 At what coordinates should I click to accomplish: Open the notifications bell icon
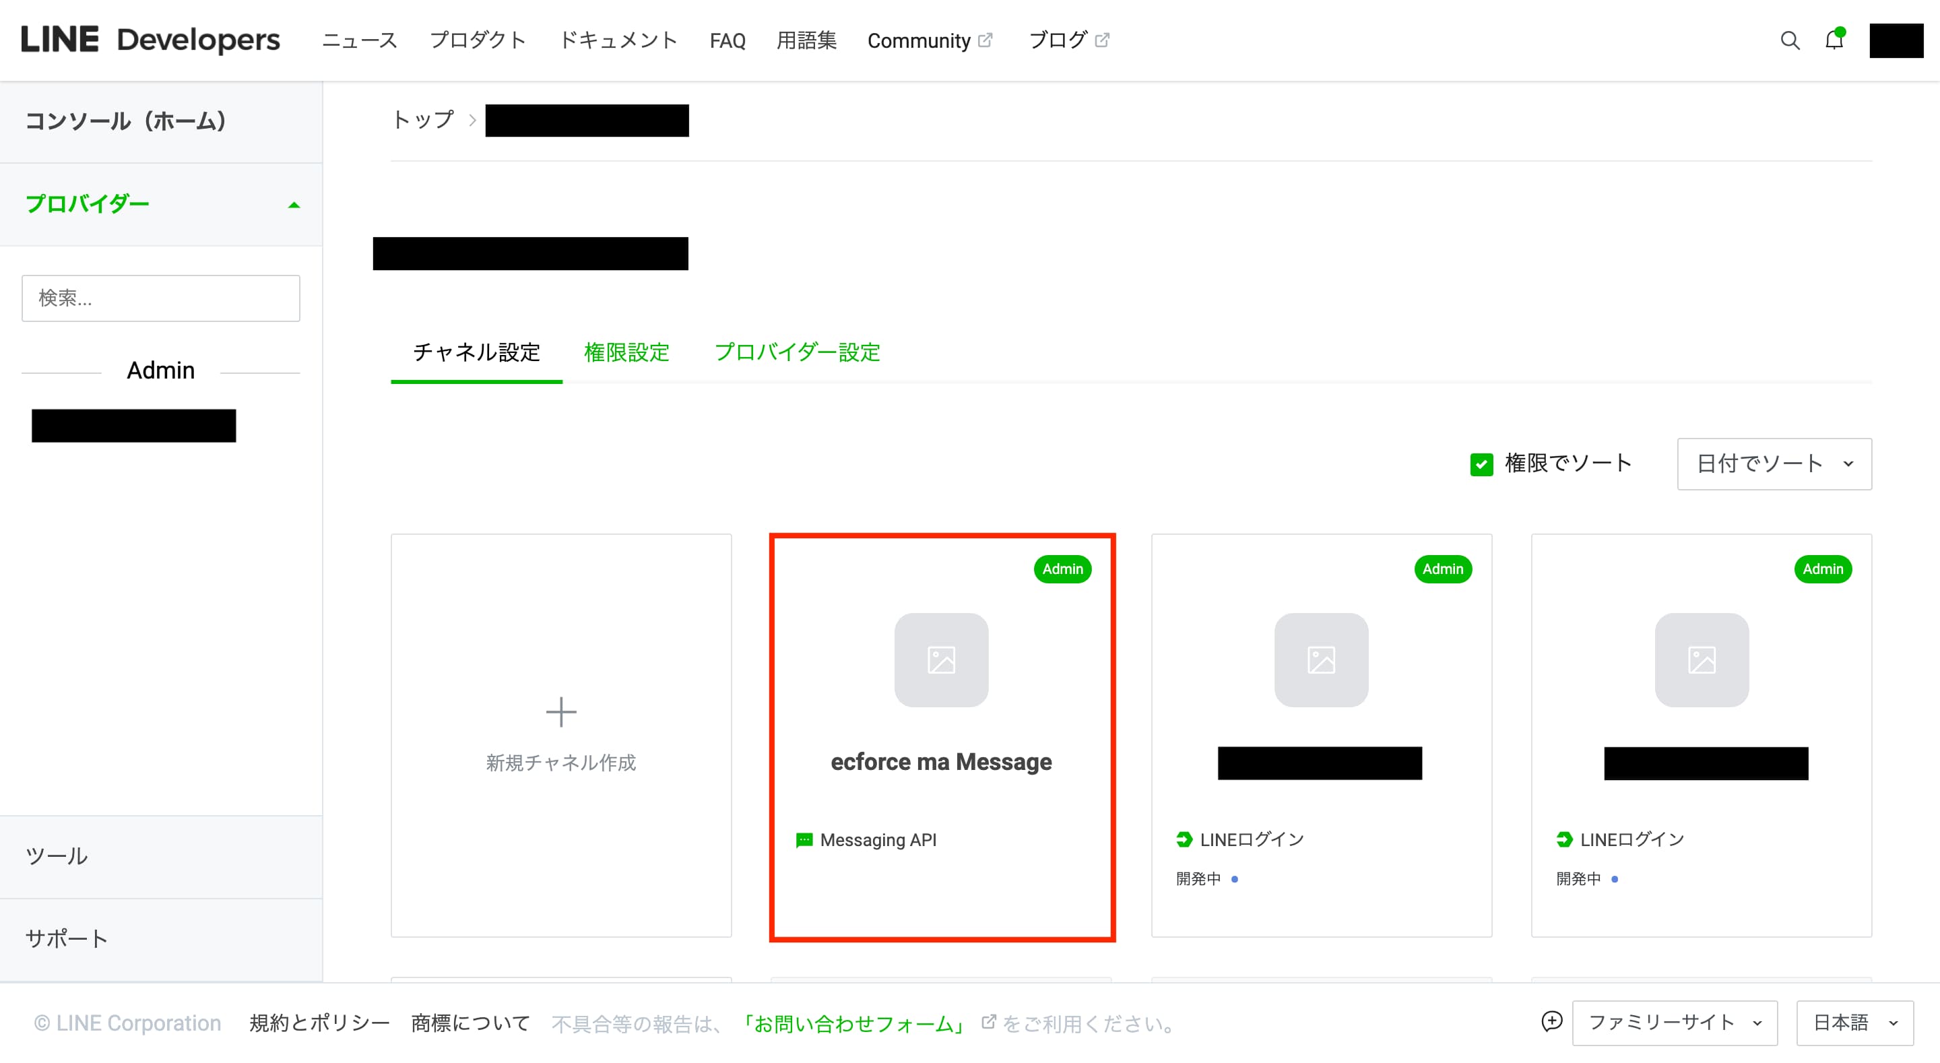(x=1834, y=40)
